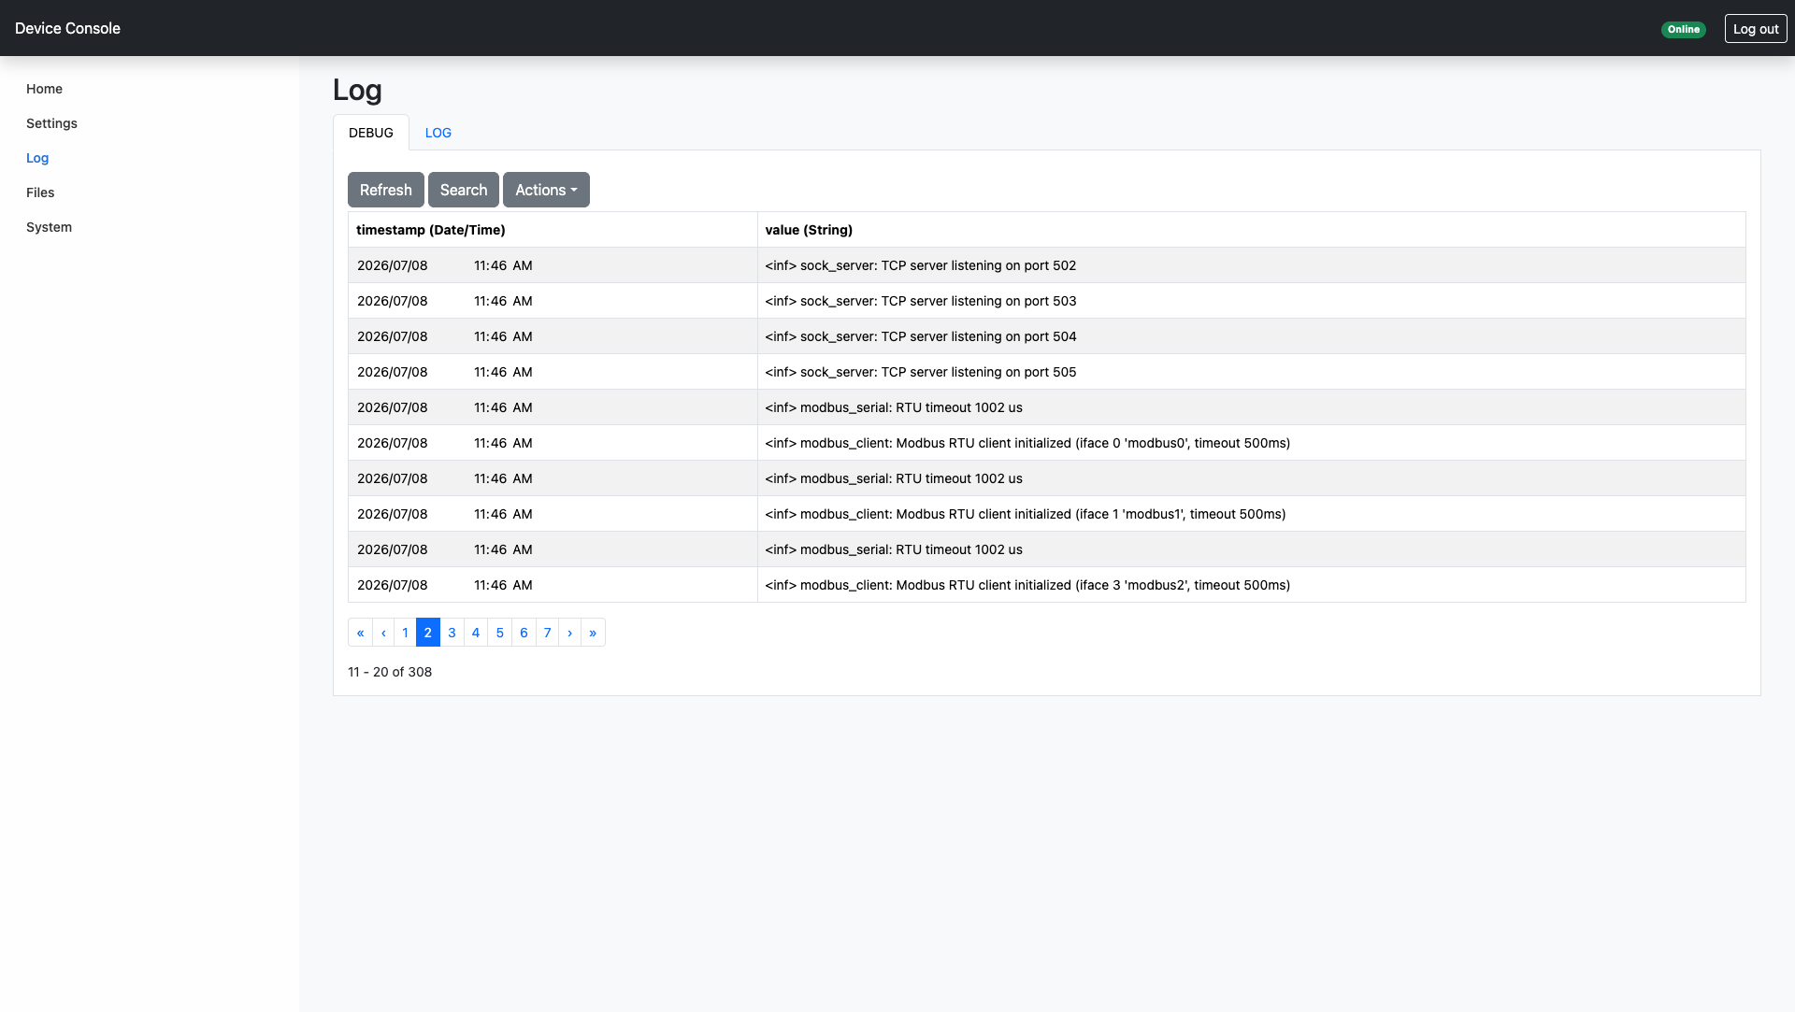Switch to the LOG tab

tap(438, 133)
